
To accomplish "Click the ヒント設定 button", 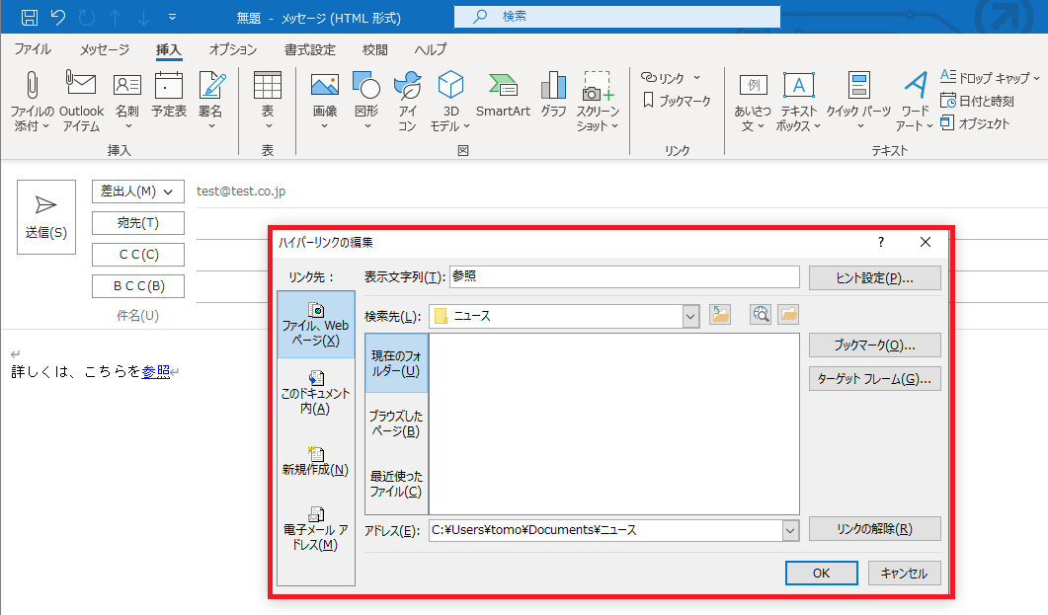I will 873,277.
